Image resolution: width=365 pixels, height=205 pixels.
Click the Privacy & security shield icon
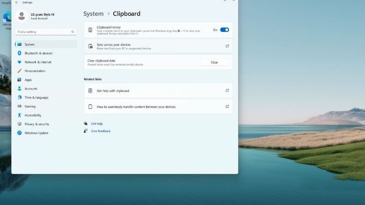[19, 124]
